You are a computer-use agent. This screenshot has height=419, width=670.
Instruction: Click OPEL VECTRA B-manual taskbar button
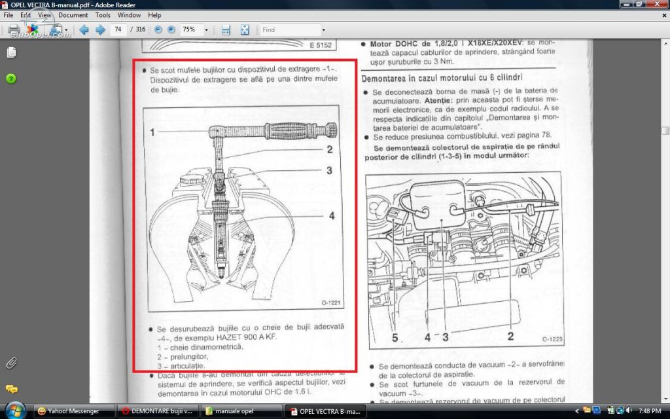tap(325, 411)
